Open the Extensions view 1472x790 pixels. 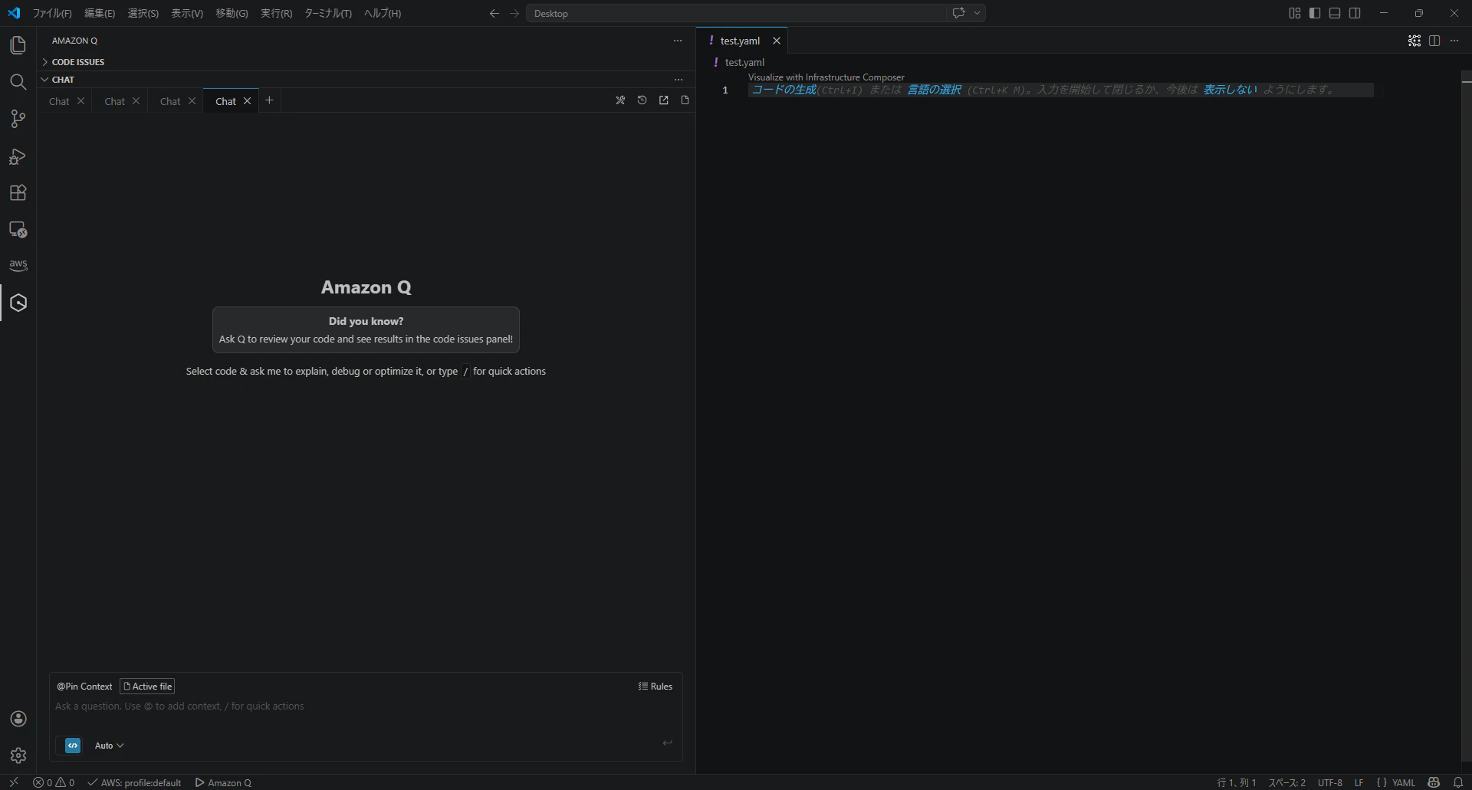tap(18, 192)
